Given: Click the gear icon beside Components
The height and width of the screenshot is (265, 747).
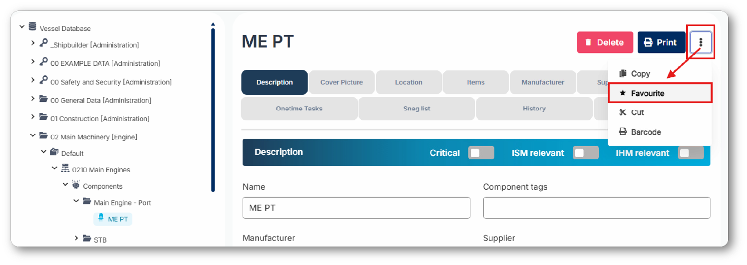Looking at the screenshot, I should 75,185.
